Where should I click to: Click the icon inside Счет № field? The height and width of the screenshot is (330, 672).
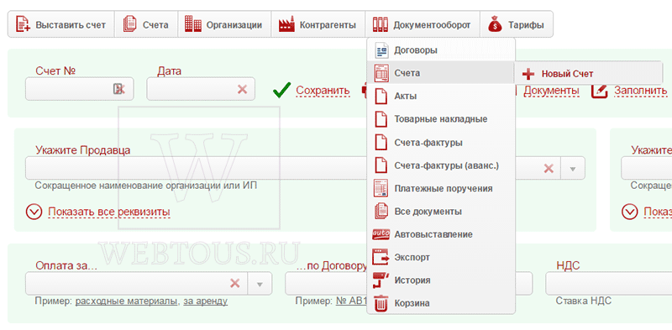119,89
